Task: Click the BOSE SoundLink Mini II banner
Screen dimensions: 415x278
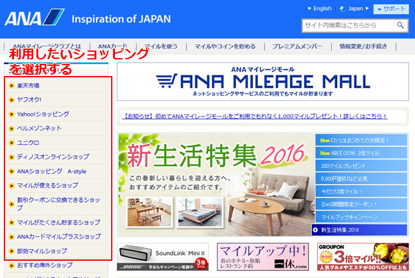Action: click(x=163, y=258)
